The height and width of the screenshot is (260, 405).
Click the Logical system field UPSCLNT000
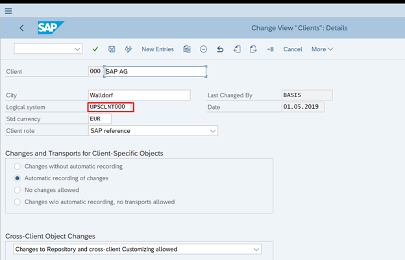(x=111, y=107)
